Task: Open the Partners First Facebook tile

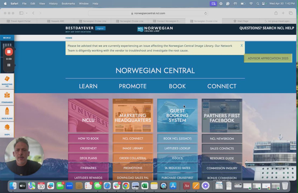Action: (222, 116)
